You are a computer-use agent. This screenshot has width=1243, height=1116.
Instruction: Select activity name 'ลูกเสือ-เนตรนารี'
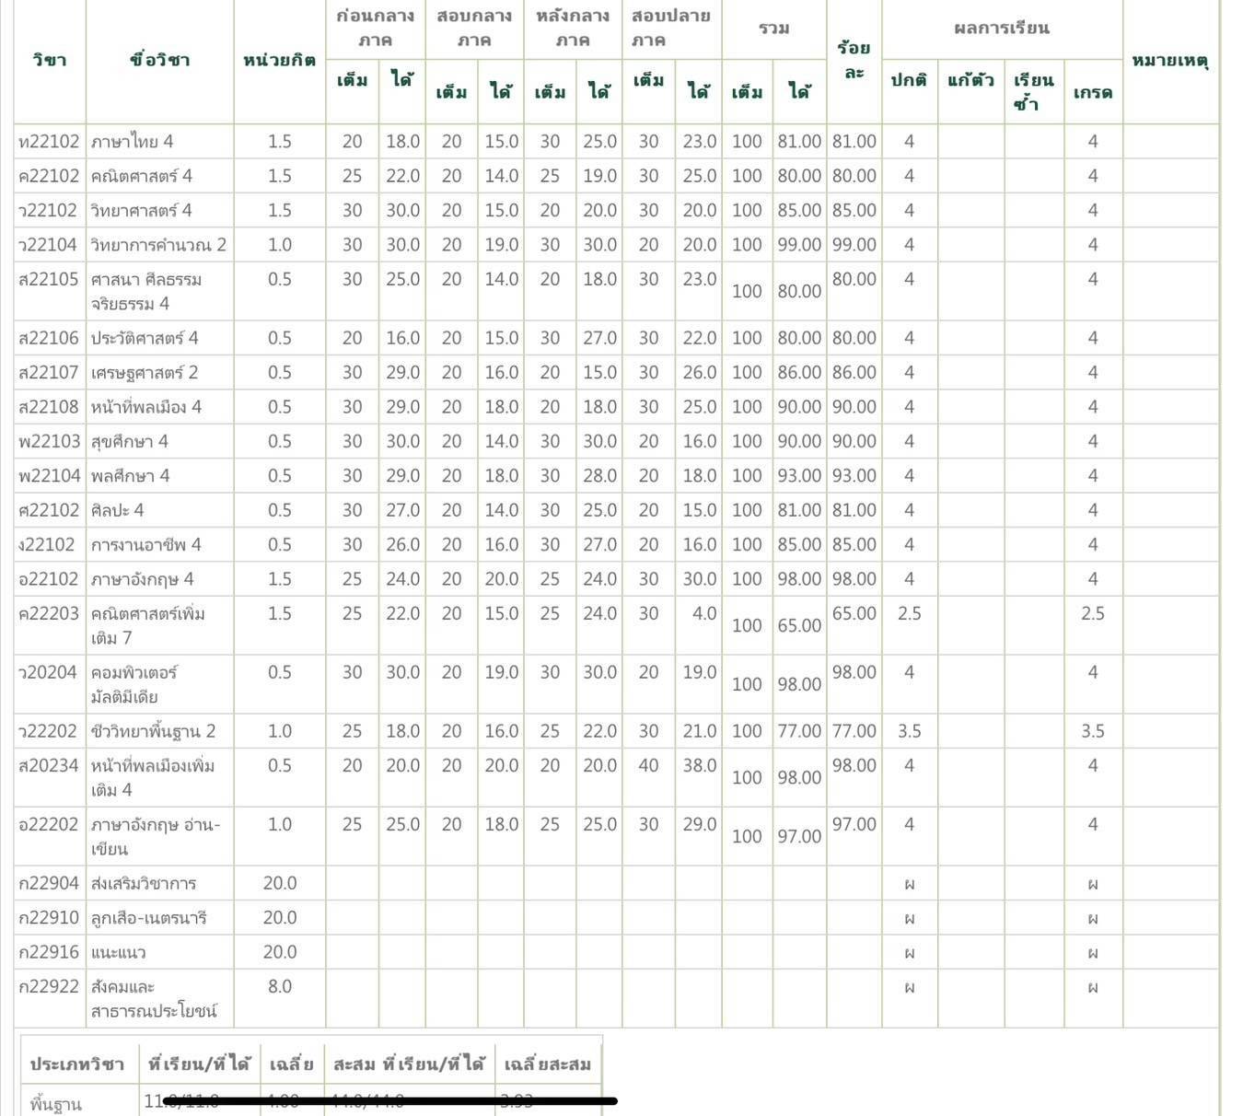click(149, 917)
